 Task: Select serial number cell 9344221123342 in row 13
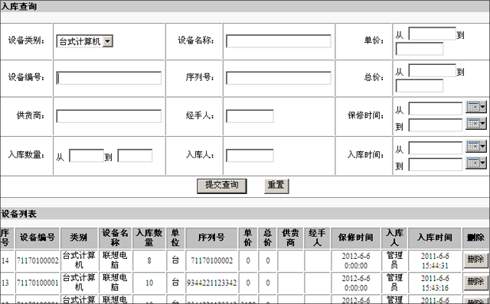click(211, 283)
